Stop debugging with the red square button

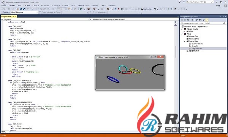(119, 9)
